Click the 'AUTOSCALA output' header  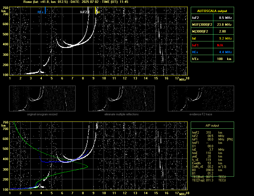[212, 11]
